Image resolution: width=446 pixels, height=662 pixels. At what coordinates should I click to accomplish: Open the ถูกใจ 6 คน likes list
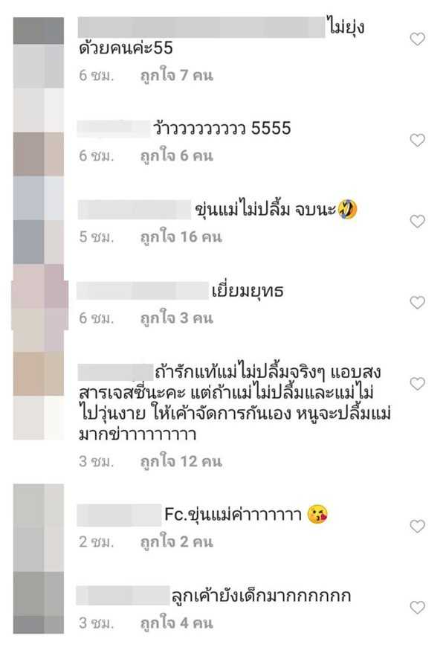(x=176, y=156)
